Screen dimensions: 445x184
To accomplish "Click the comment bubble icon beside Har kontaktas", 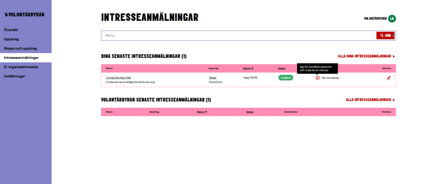I will tap(317, 78).
